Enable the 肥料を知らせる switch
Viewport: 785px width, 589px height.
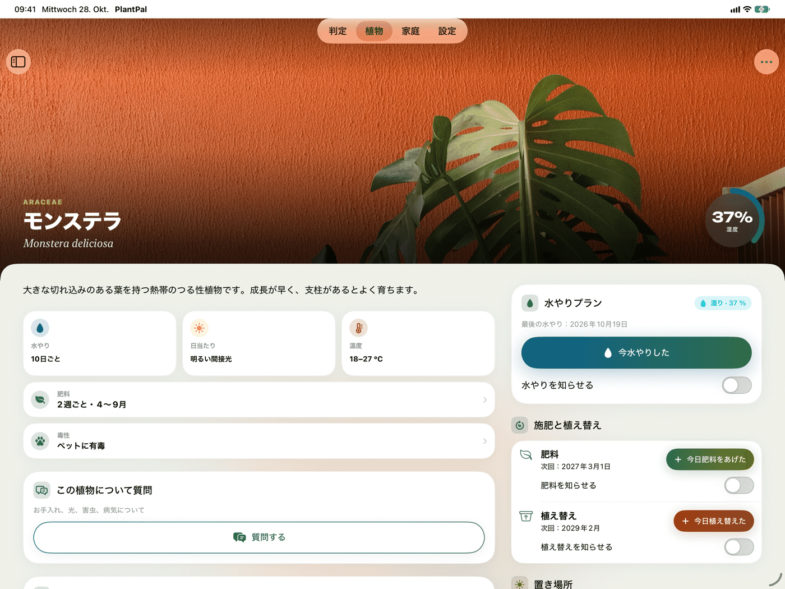739,485
